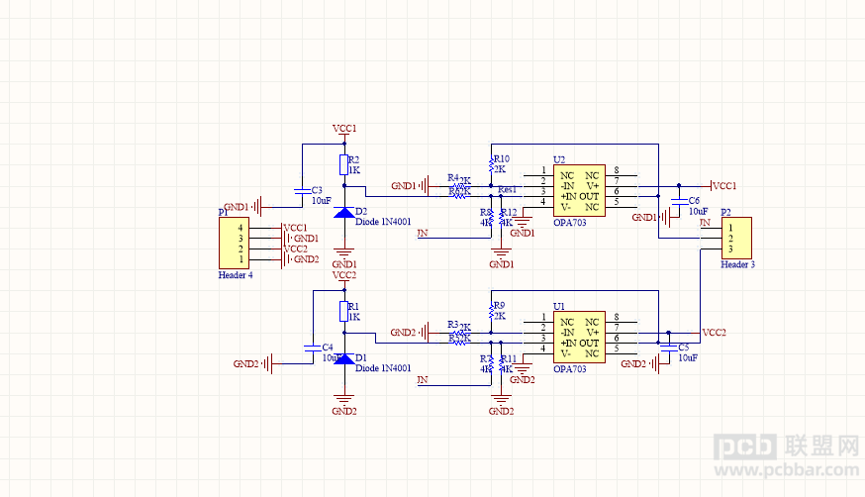
Task: Select capacitor C4 symbol
Action: (313, 348)
